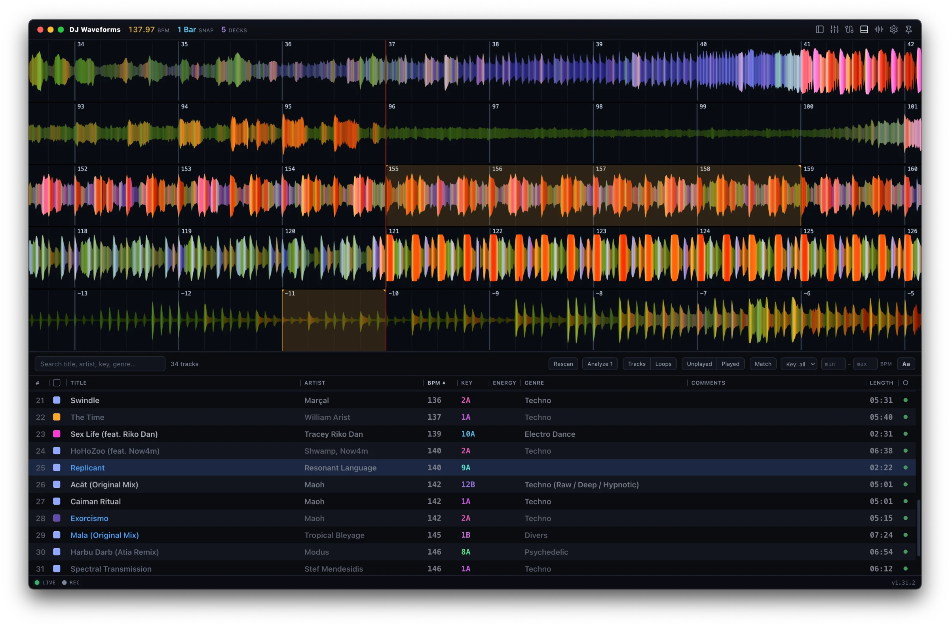Click bar marker 121 on fourth deck
Viewport: 950px width, 627px height.
coord(393,231)
